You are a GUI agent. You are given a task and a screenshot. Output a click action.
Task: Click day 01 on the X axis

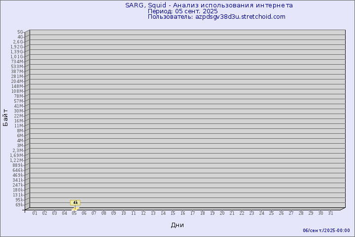point(35,213)
